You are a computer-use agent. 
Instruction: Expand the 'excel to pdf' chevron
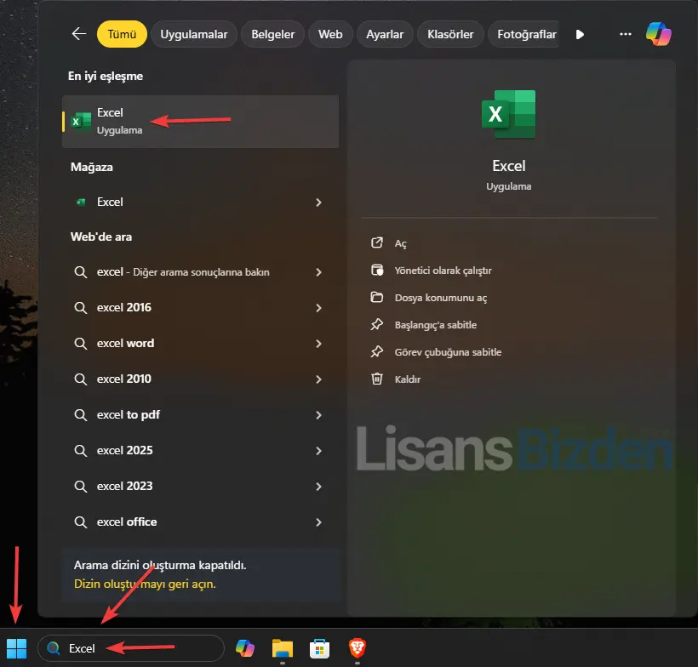tap(318, 414)
